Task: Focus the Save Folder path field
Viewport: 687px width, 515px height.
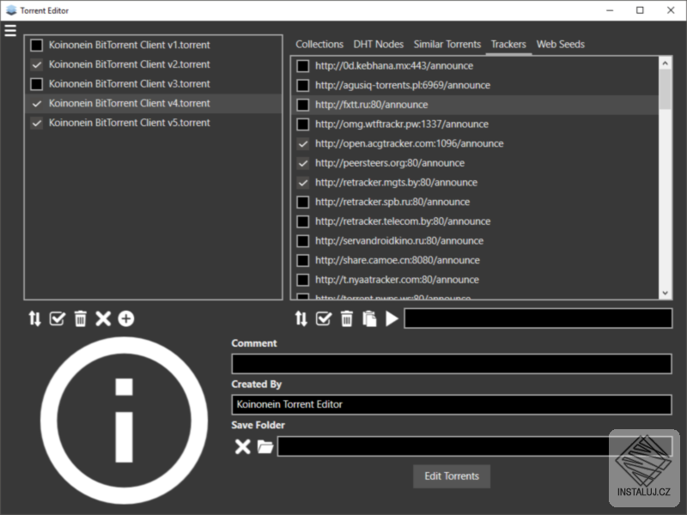Action: coord(475,446)
